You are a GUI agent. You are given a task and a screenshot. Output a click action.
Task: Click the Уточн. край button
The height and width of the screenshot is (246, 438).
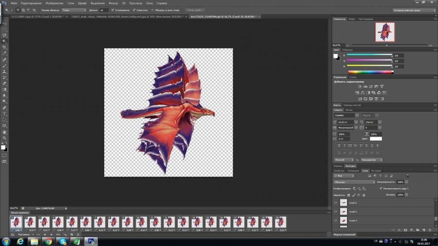point(196,10)
